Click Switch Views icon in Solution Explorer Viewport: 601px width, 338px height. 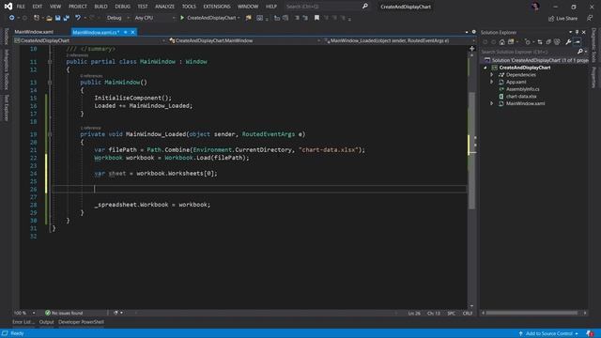(x=511, y=41)
